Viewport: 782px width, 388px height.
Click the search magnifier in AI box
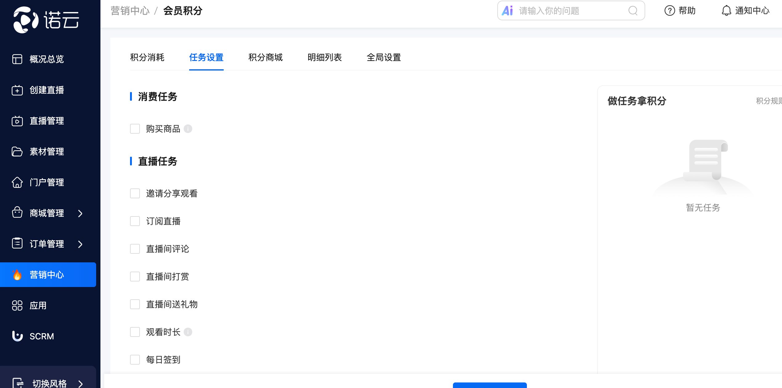(633, 11)
